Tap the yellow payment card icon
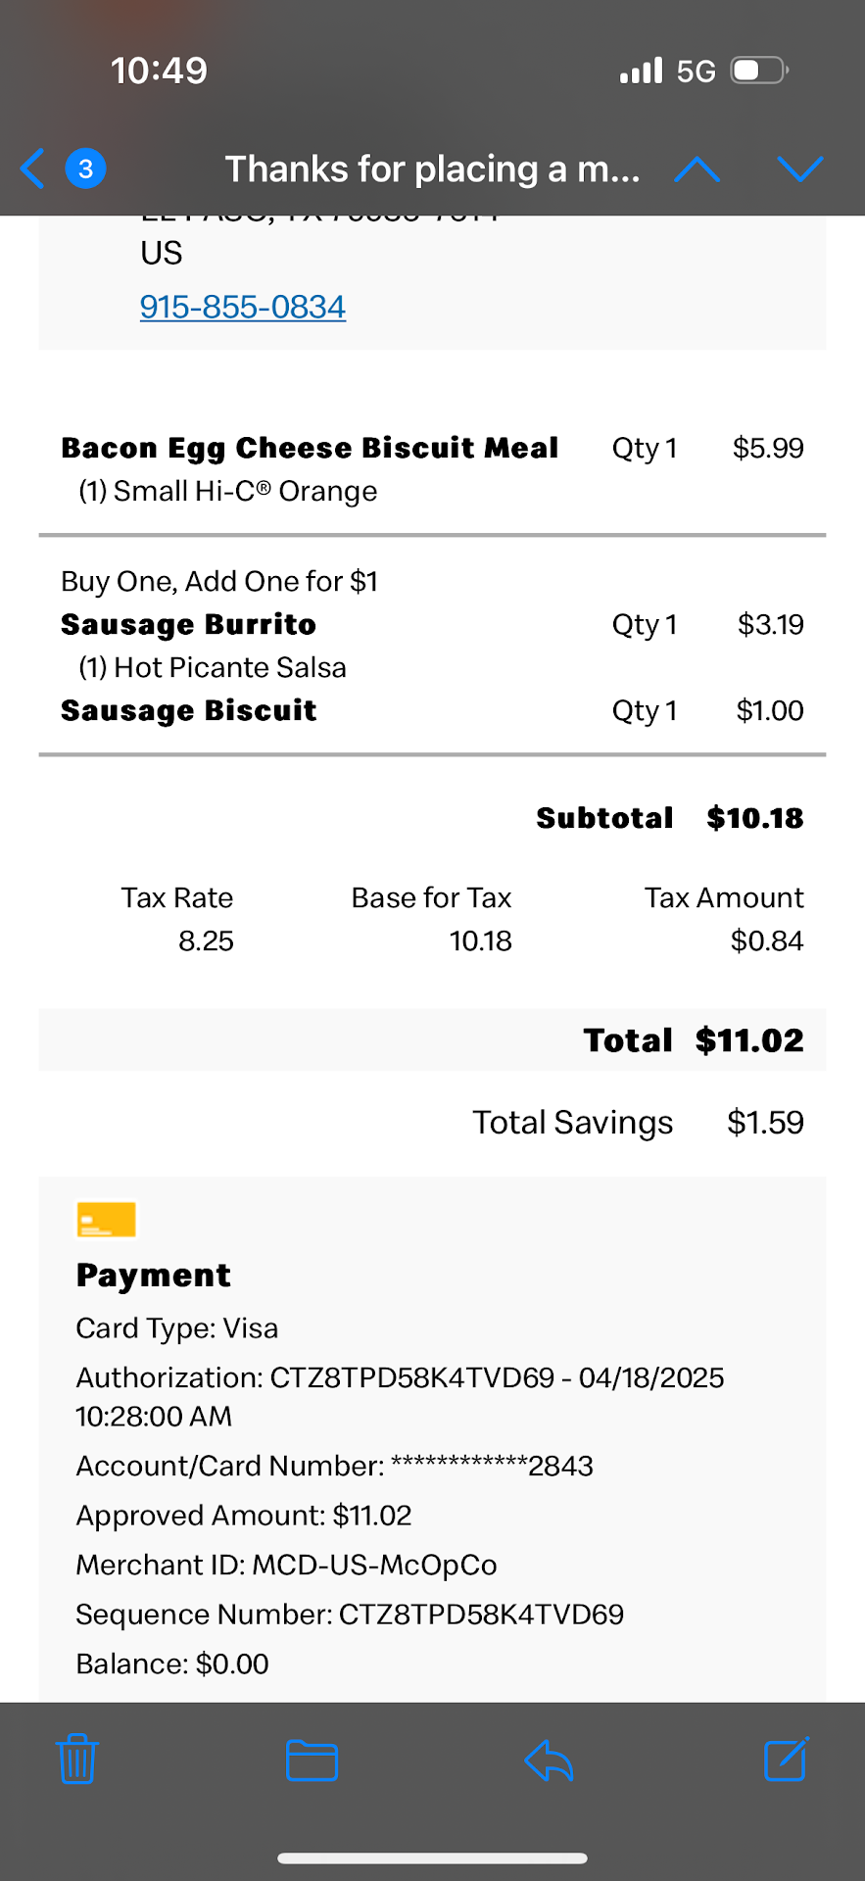The width and height of the screenshot is (865, 1881). pyautogui.click(x=106, y=1220)
